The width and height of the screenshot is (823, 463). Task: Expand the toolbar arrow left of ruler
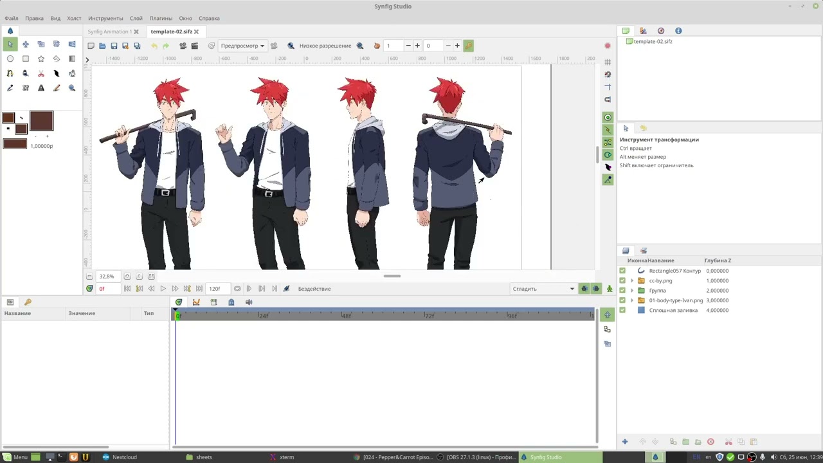point(87,60)
